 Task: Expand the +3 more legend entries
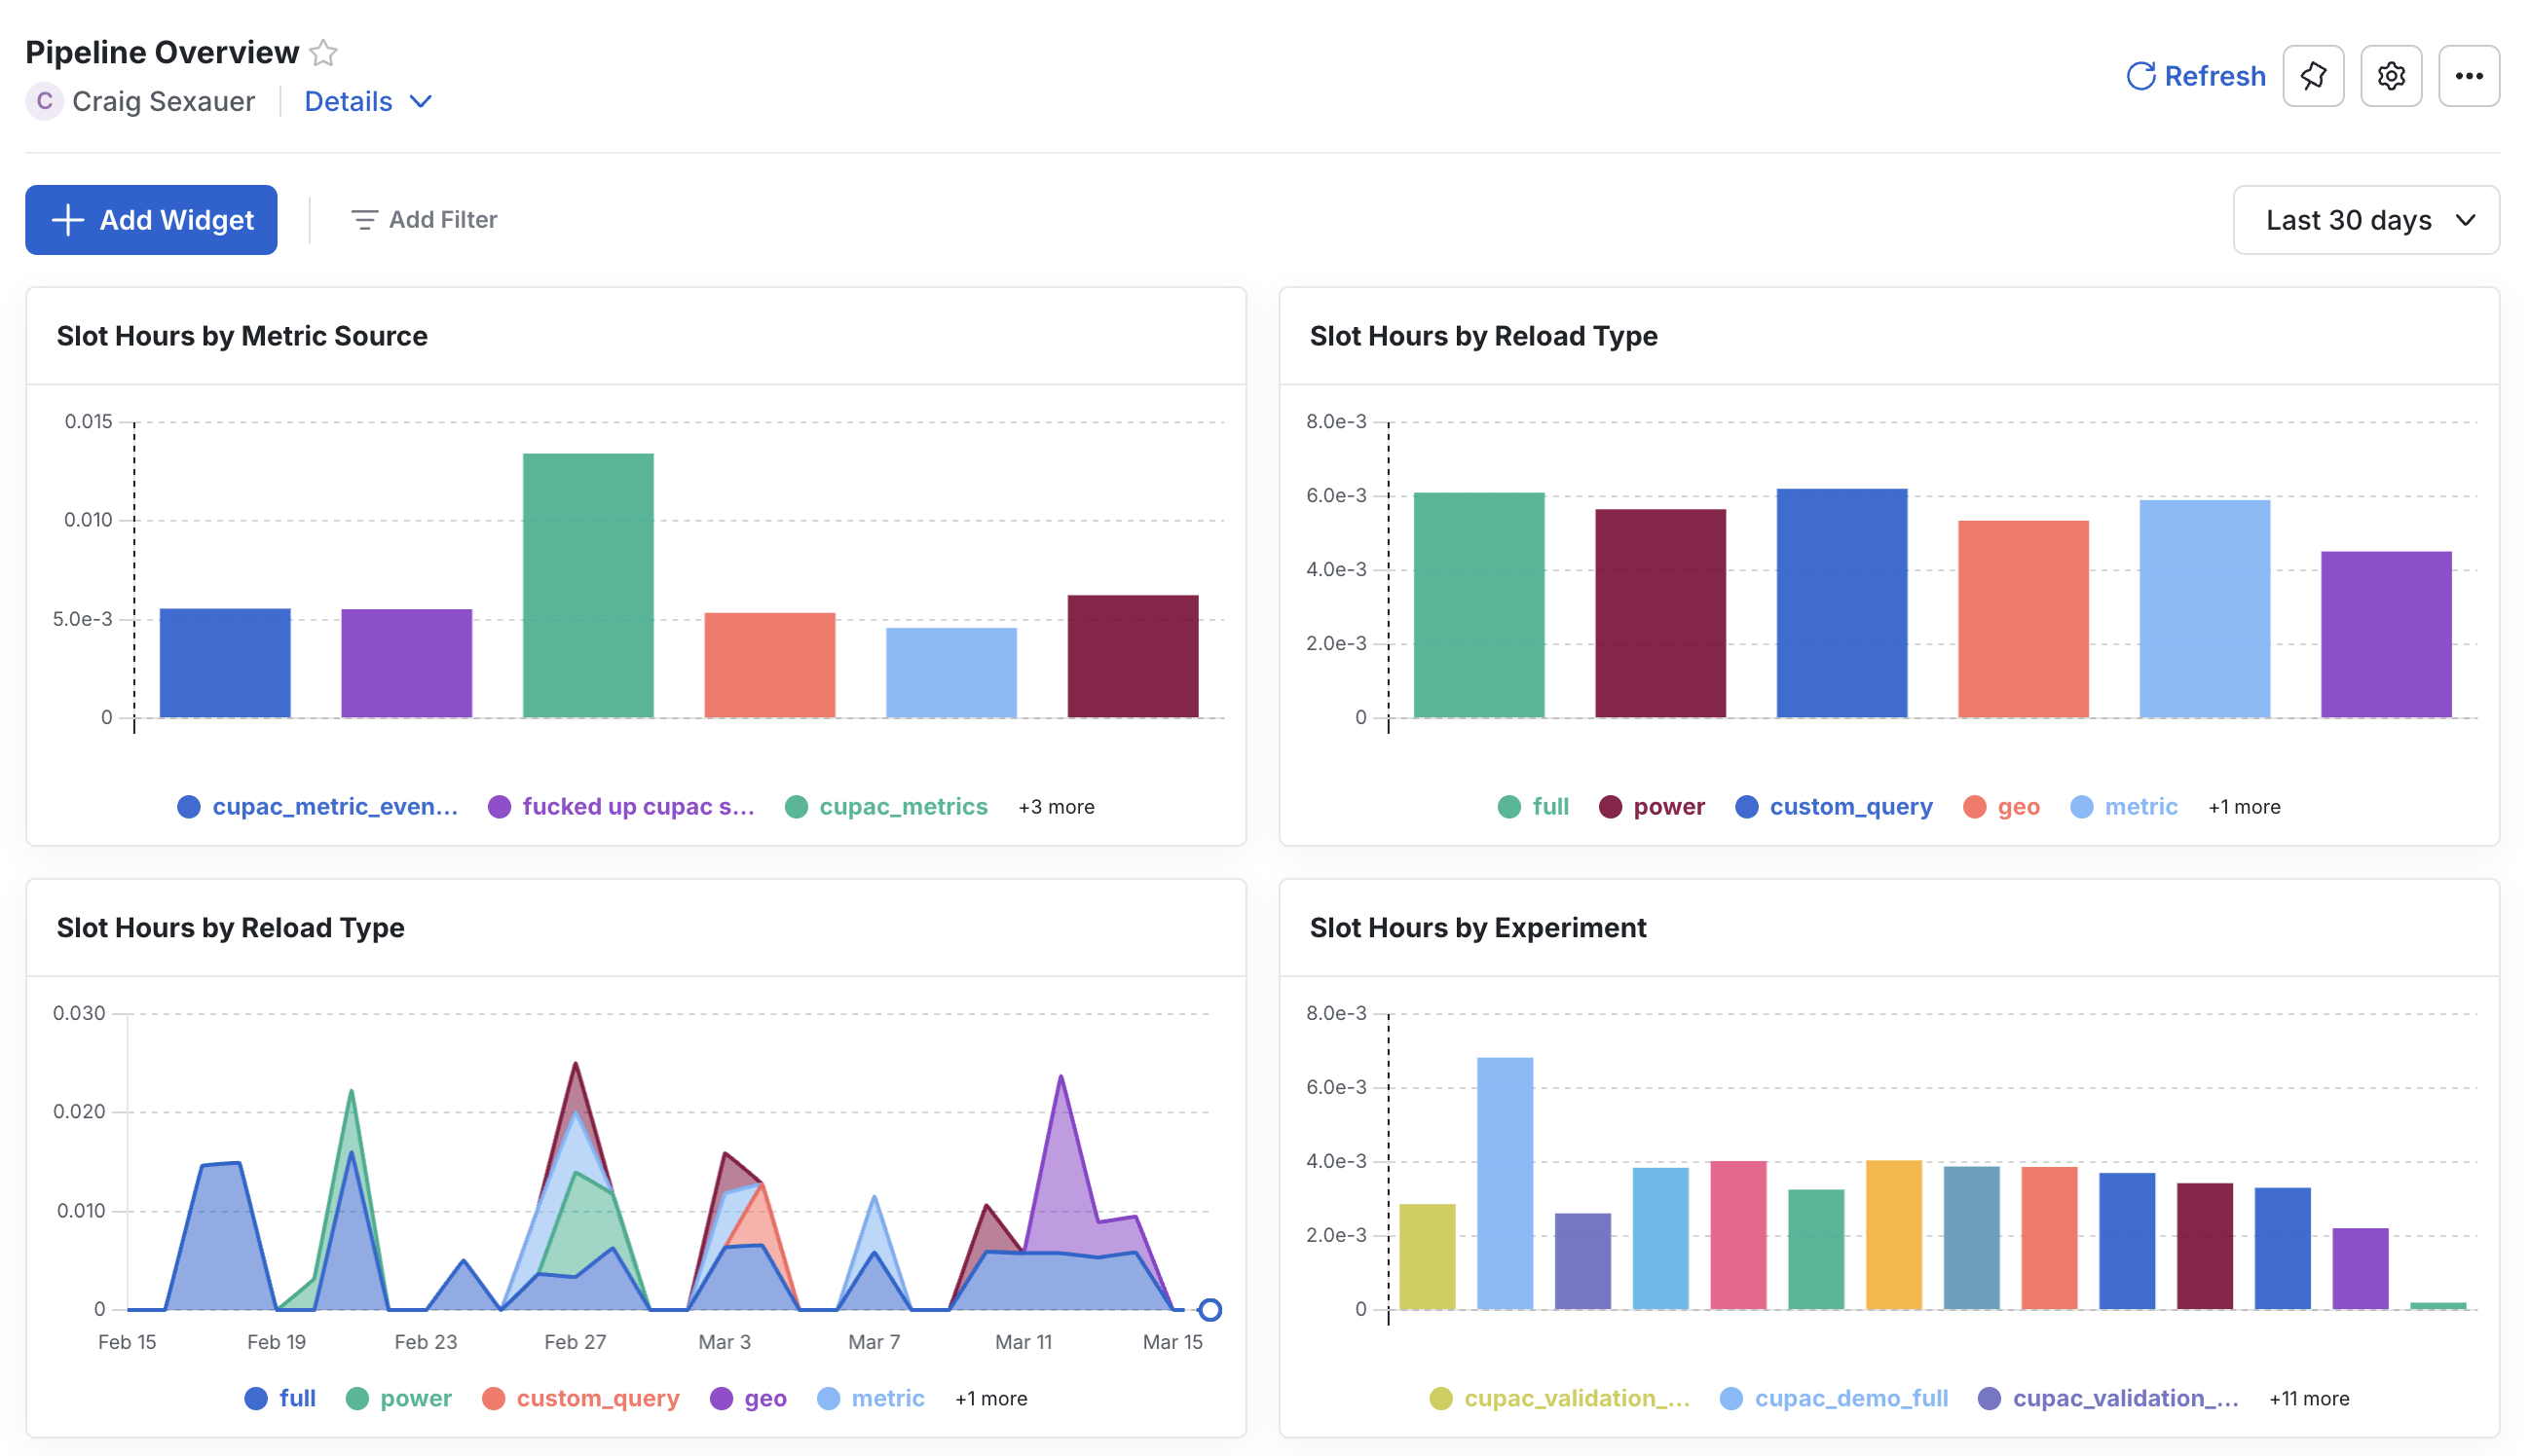click(1056, 806)
